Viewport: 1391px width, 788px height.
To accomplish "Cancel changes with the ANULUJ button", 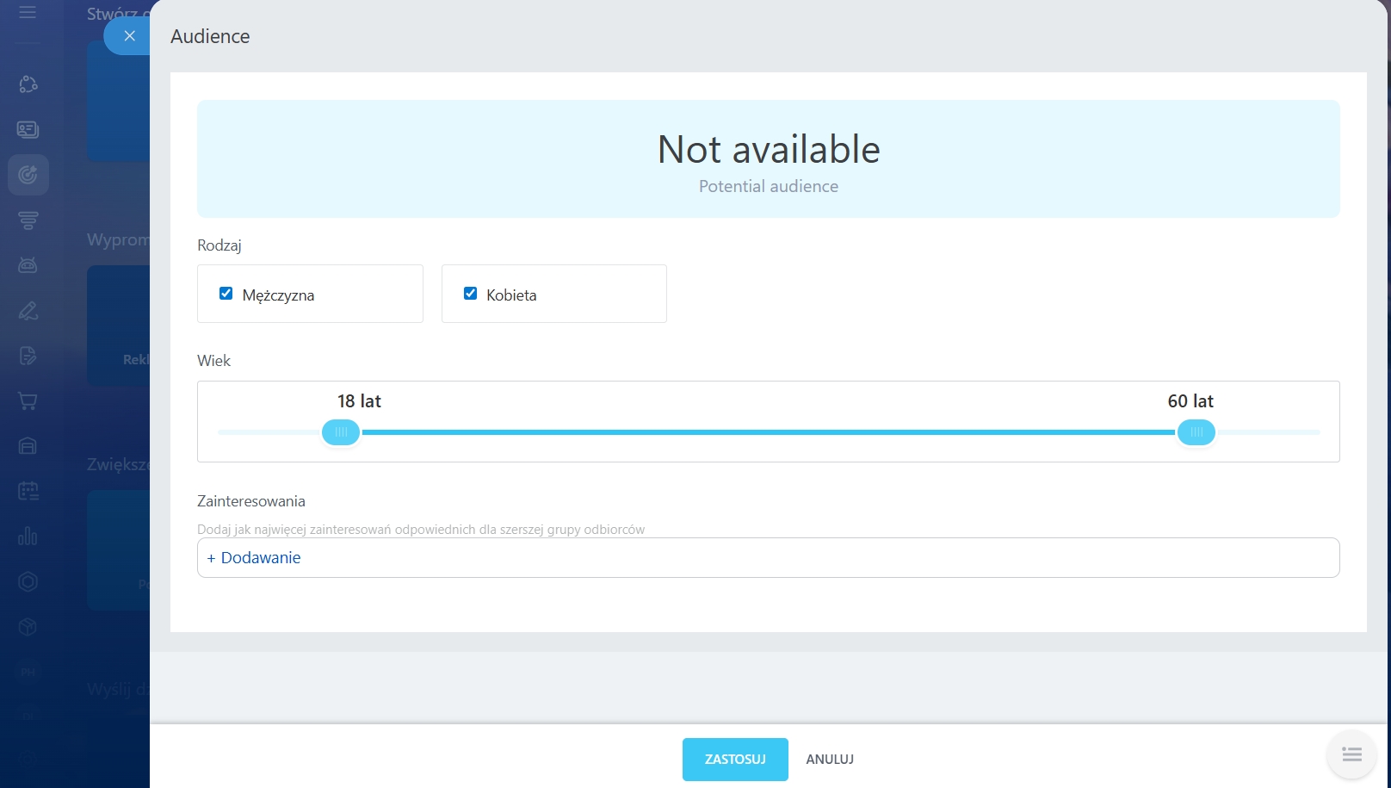I will (830, 760).
